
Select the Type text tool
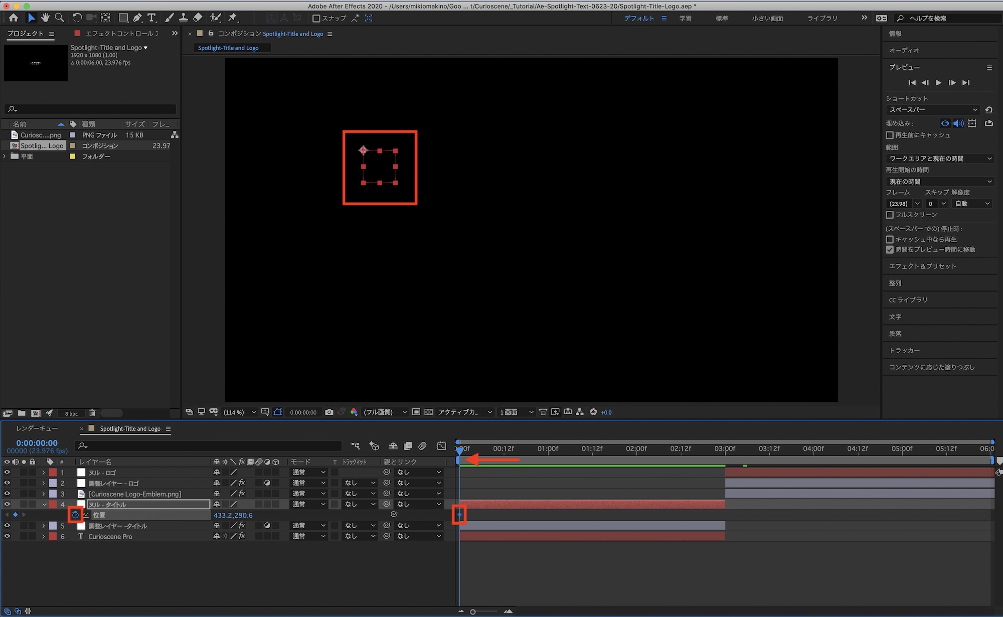coord(151,18)
